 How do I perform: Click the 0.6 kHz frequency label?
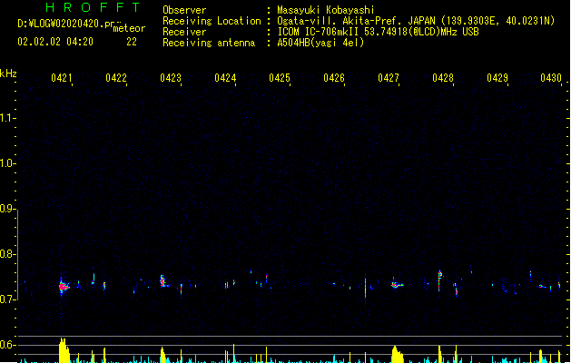[x=7, y=345]
